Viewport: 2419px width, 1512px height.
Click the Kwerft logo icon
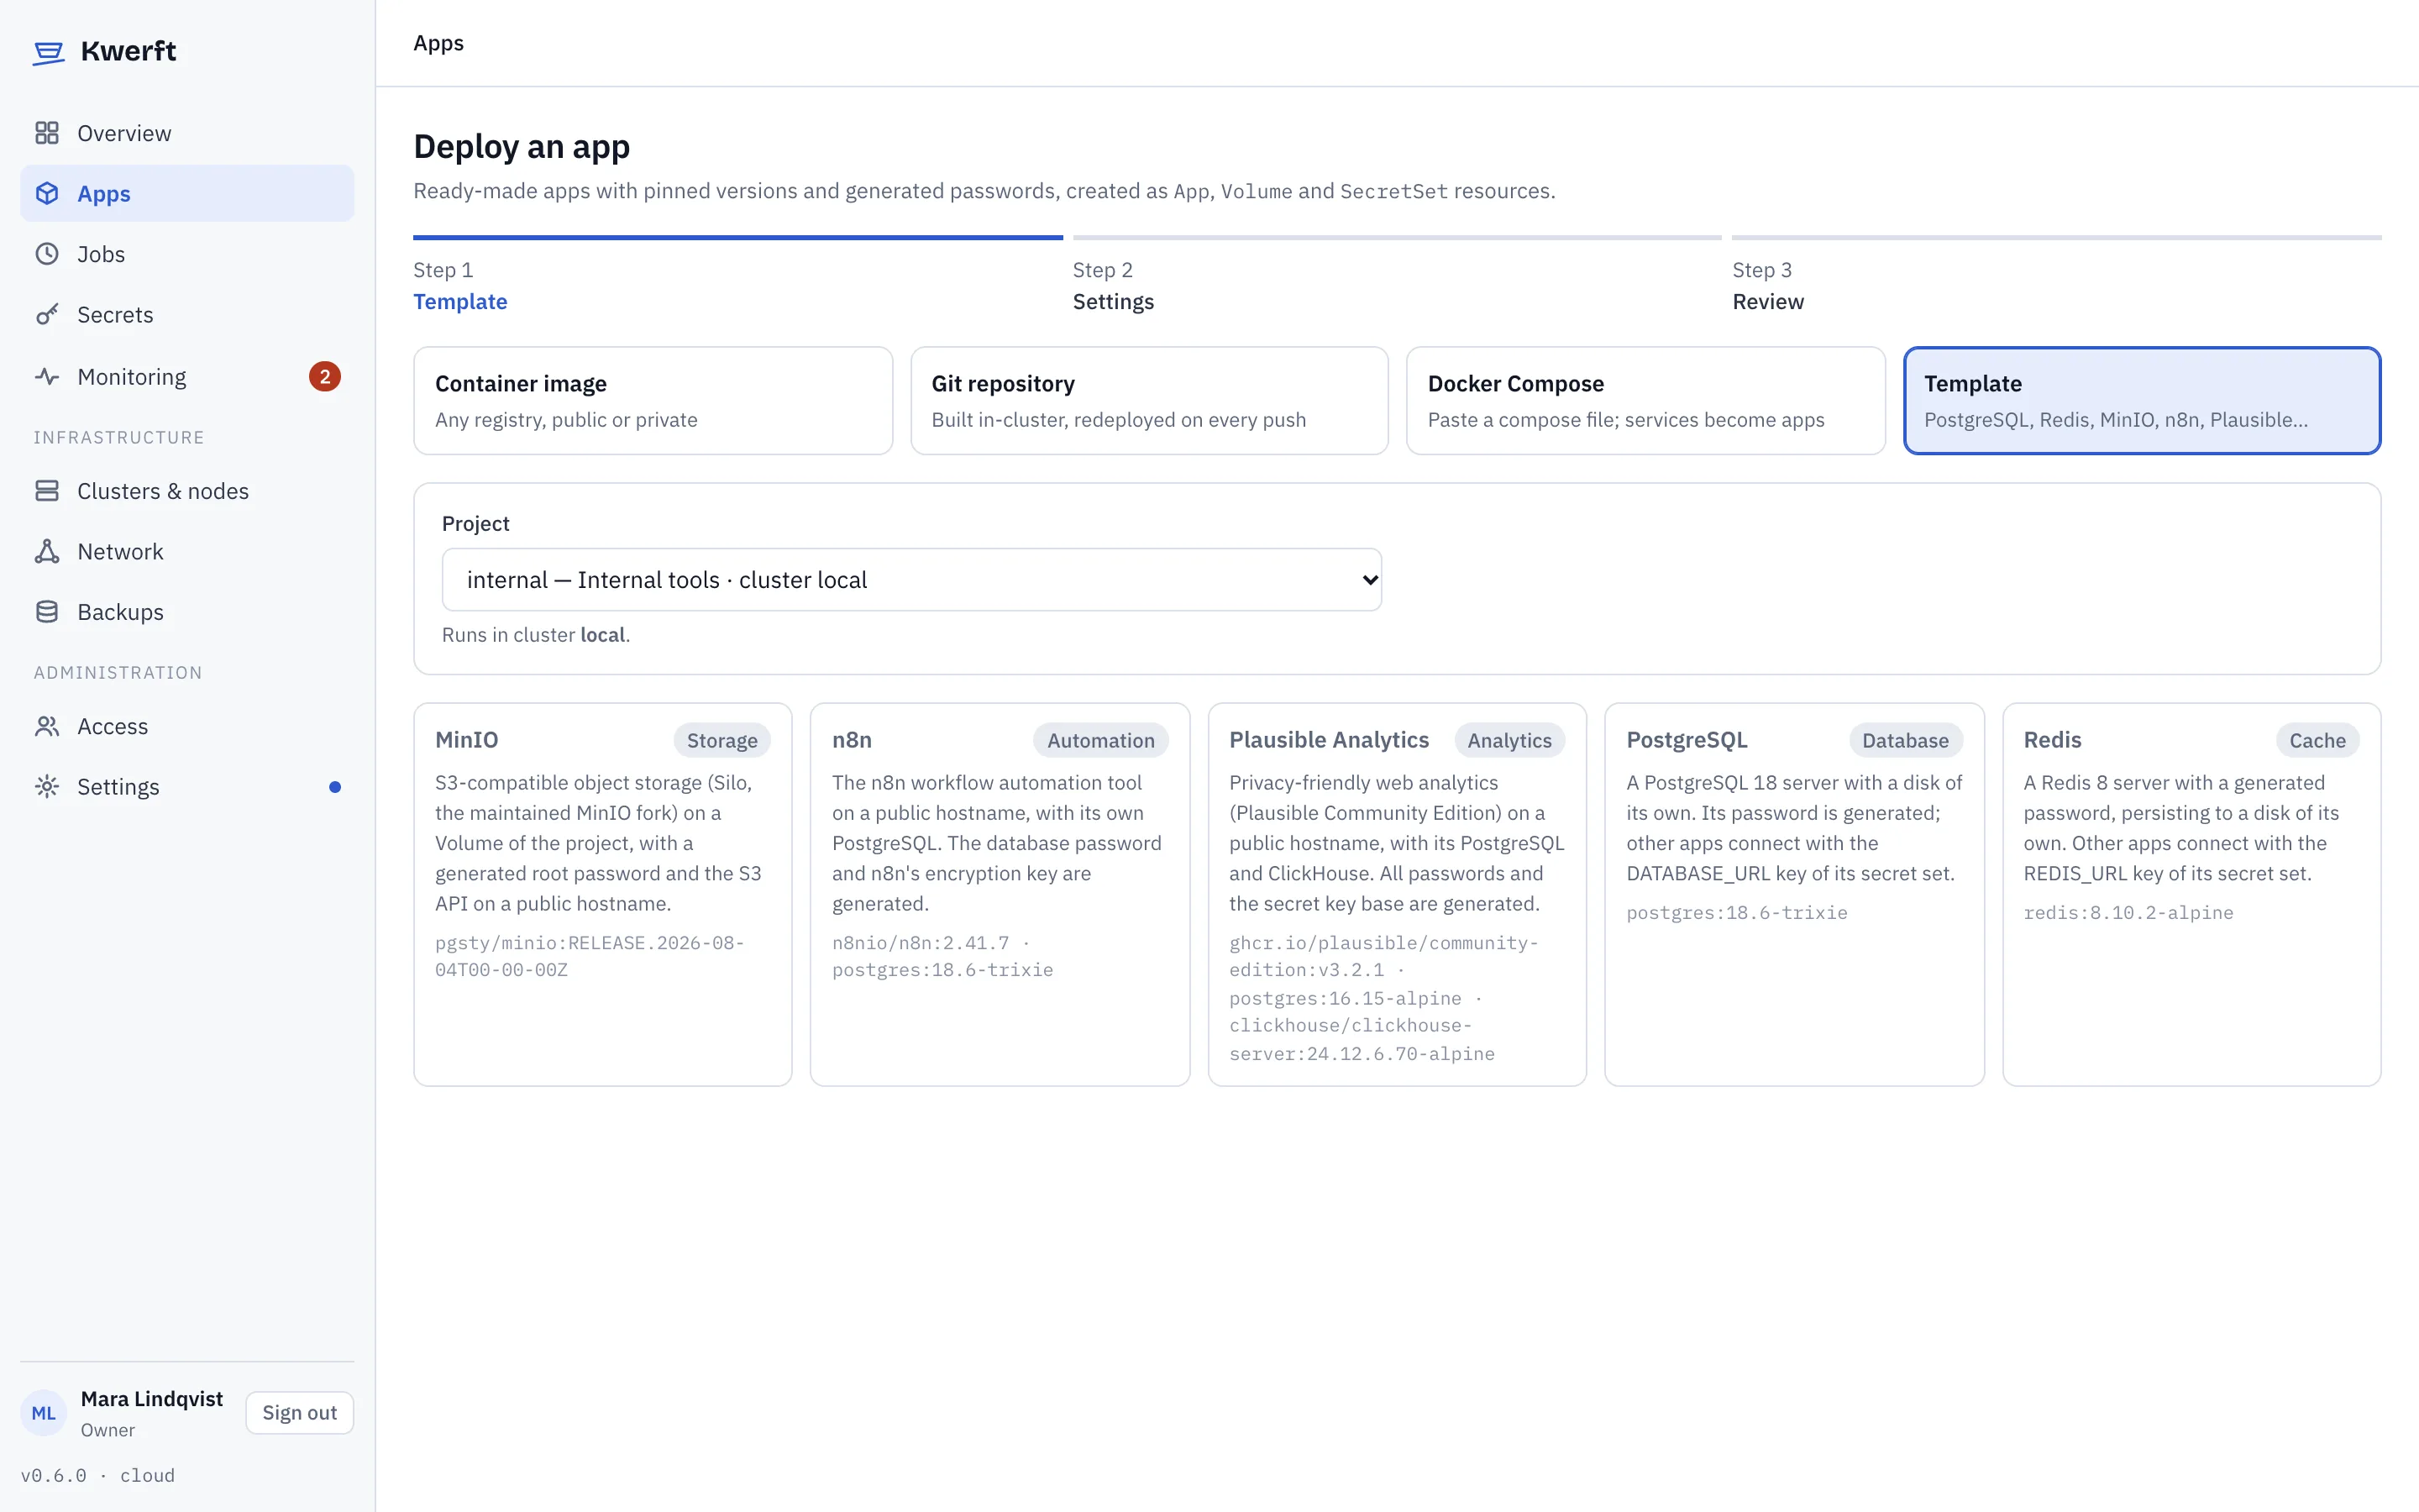tap(48, 52)
